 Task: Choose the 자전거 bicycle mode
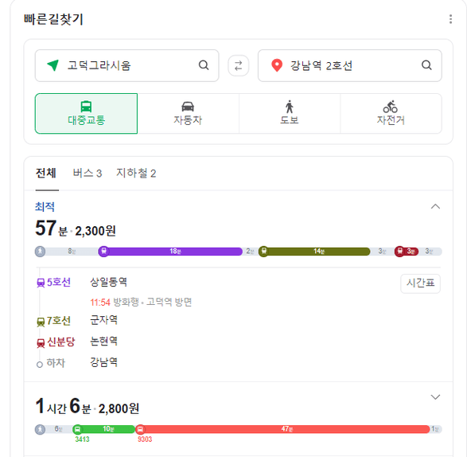[x=391, y=114]
